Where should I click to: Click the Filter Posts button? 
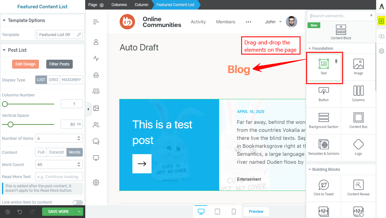(x=59, y=64)
